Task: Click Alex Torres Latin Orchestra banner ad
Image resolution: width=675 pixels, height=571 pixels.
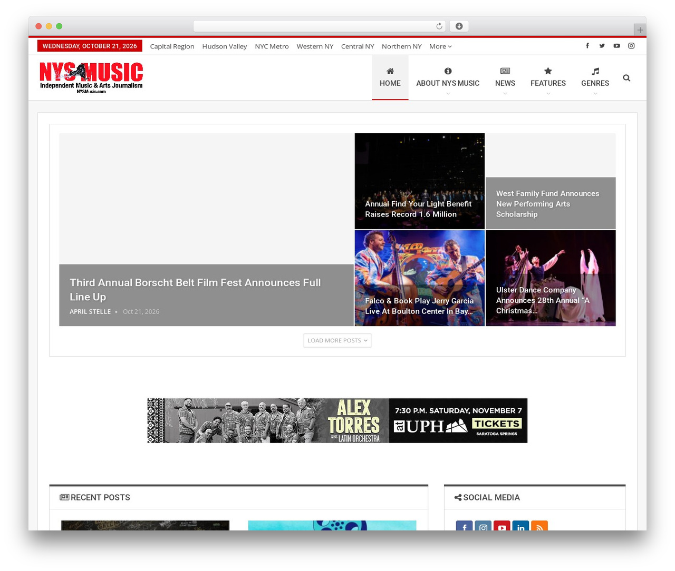Action: [337, 421]
